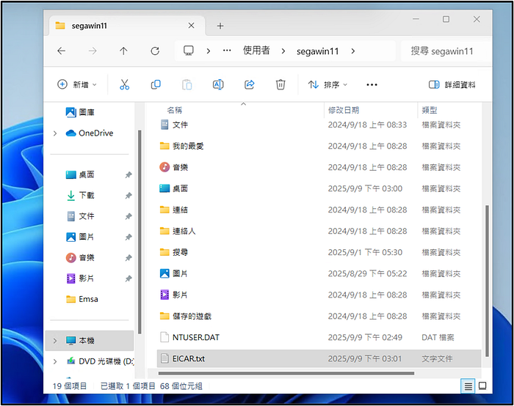Select the 我的最愛 folder
Viewport: 514px width, 406px height.
pyautogui.click(x=319, y=146)
